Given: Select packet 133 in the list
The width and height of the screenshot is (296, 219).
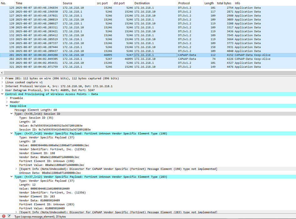Looking at the screenshot, I should coord(148,39).
